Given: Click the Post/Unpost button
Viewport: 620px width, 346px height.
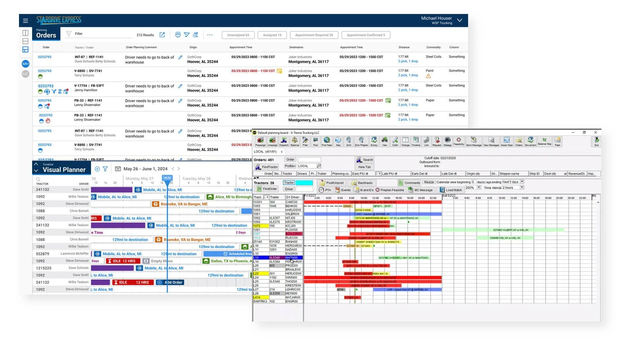Looking at the screenshot, I should tap(331, 183).
